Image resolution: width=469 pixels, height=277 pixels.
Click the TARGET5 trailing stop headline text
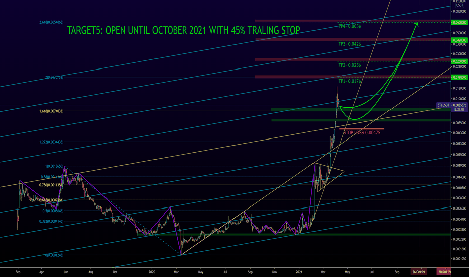tap(184, 30)
